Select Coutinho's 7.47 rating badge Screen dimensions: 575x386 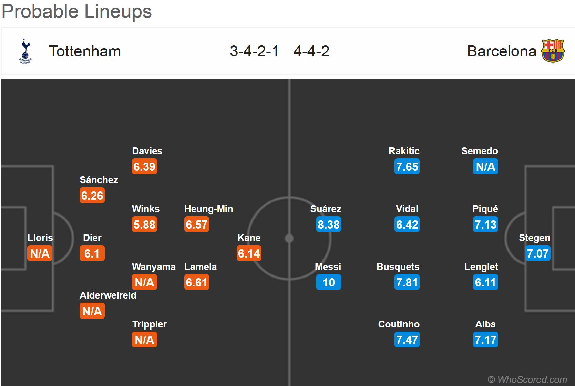407,340
